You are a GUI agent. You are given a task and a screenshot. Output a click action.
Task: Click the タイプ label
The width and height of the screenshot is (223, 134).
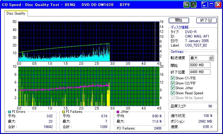tap(175, 32)
